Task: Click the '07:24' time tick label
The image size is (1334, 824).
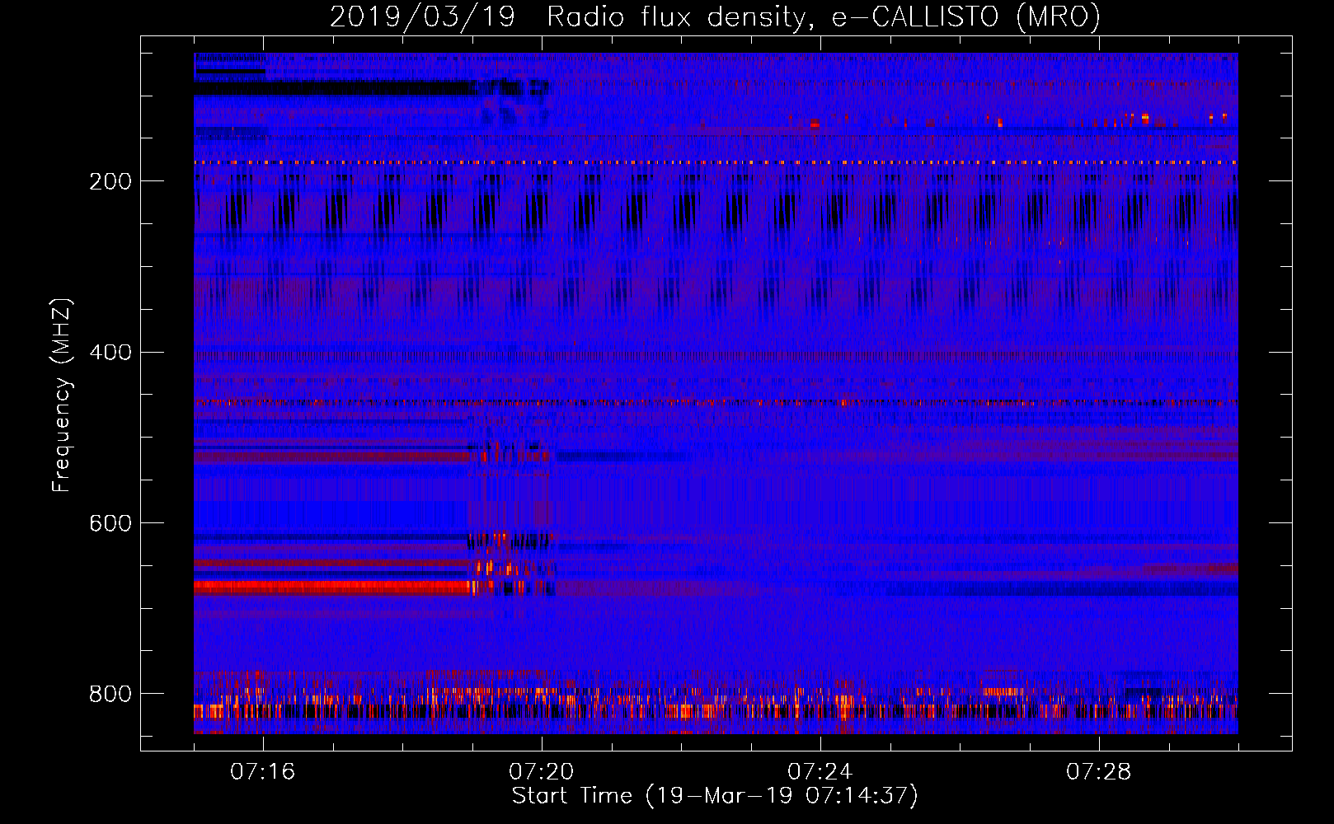Action: [x=820, y=771]
